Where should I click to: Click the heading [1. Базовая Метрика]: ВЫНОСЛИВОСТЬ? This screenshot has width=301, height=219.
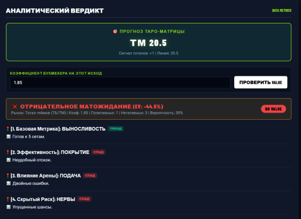point(58,129)
